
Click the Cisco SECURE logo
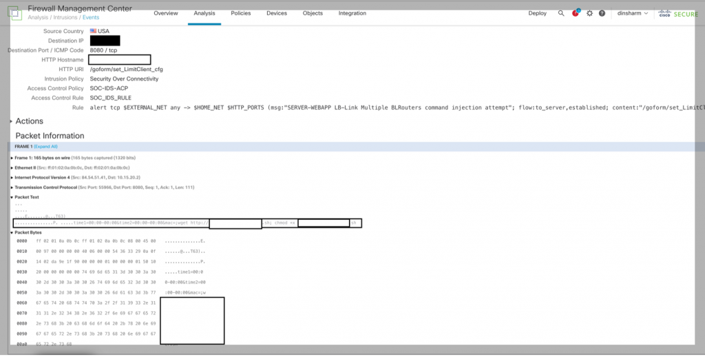[x=677, y=13]
